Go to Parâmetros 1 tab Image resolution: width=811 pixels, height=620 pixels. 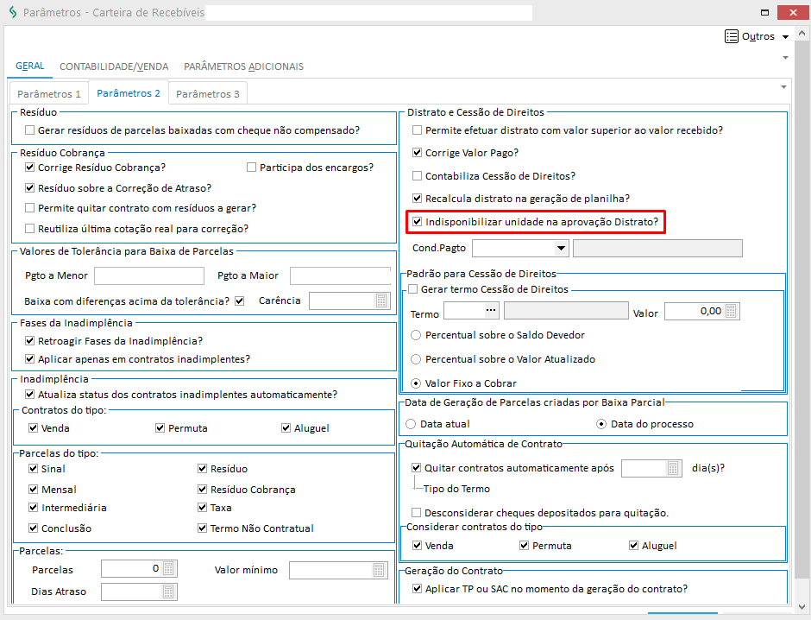[x=49, y=93]
